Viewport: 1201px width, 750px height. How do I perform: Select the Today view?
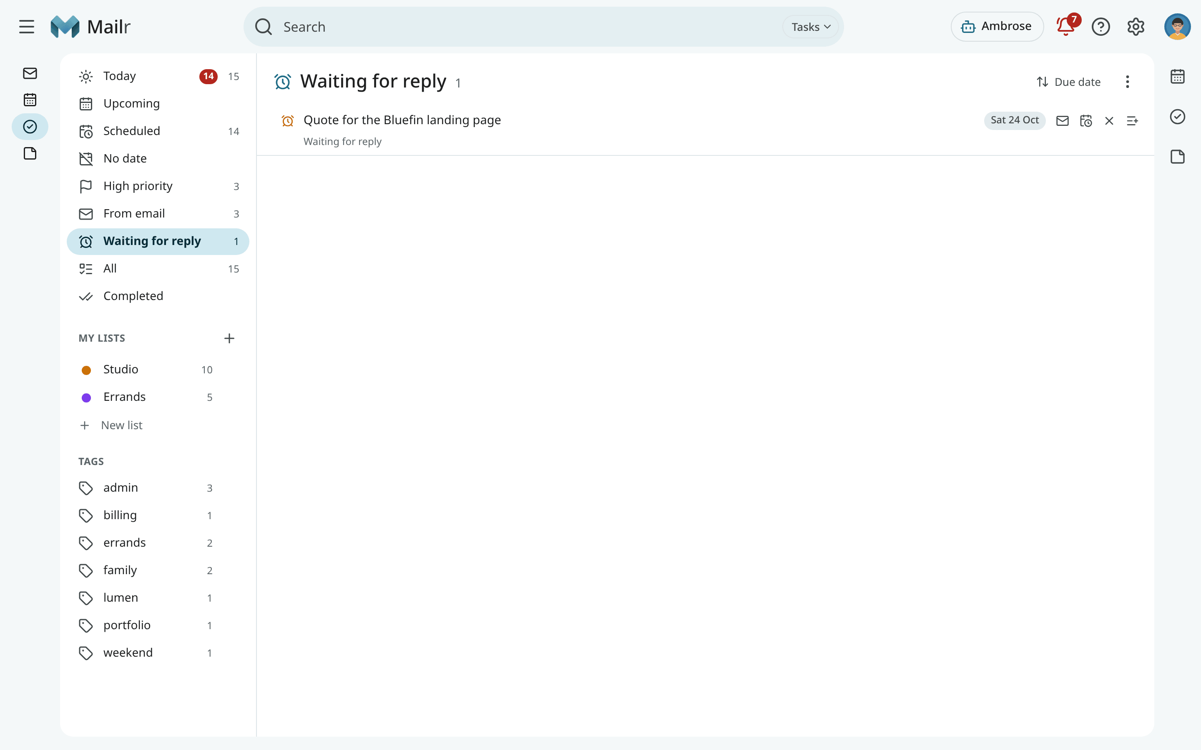(x=158, y=76)
